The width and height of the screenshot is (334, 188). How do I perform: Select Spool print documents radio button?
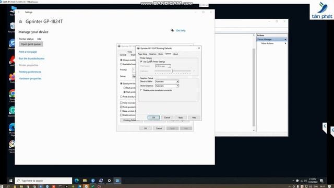point(121,84)
